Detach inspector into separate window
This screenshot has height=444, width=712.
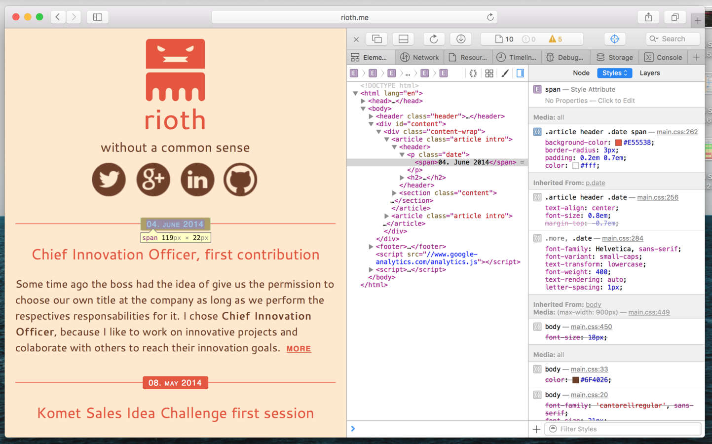pos(377,38)
